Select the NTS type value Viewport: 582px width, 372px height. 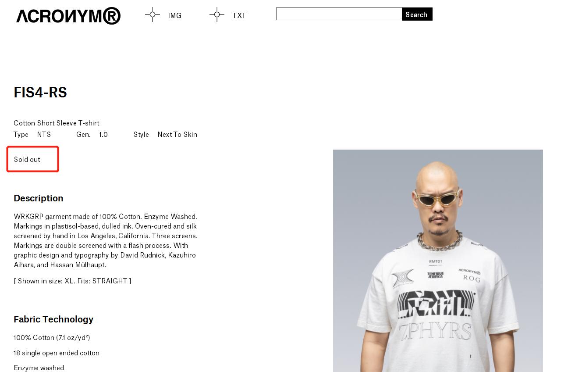(x=44, y=134)
